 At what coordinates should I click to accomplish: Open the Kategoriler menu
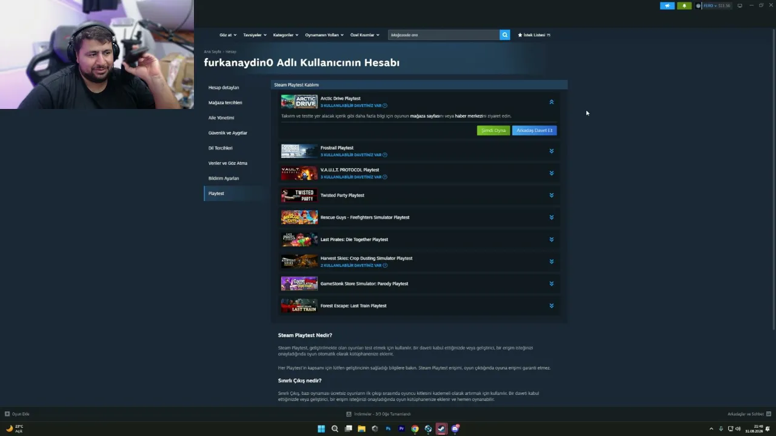[286, 35]
